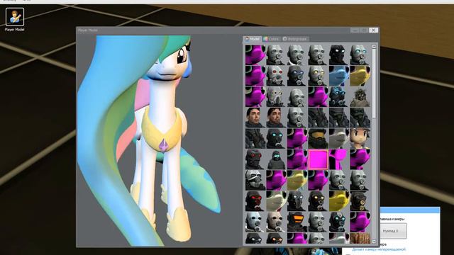Open the Player Model desktop icon
The width and height of the screenshot is (454, 255).
[15, 20]
